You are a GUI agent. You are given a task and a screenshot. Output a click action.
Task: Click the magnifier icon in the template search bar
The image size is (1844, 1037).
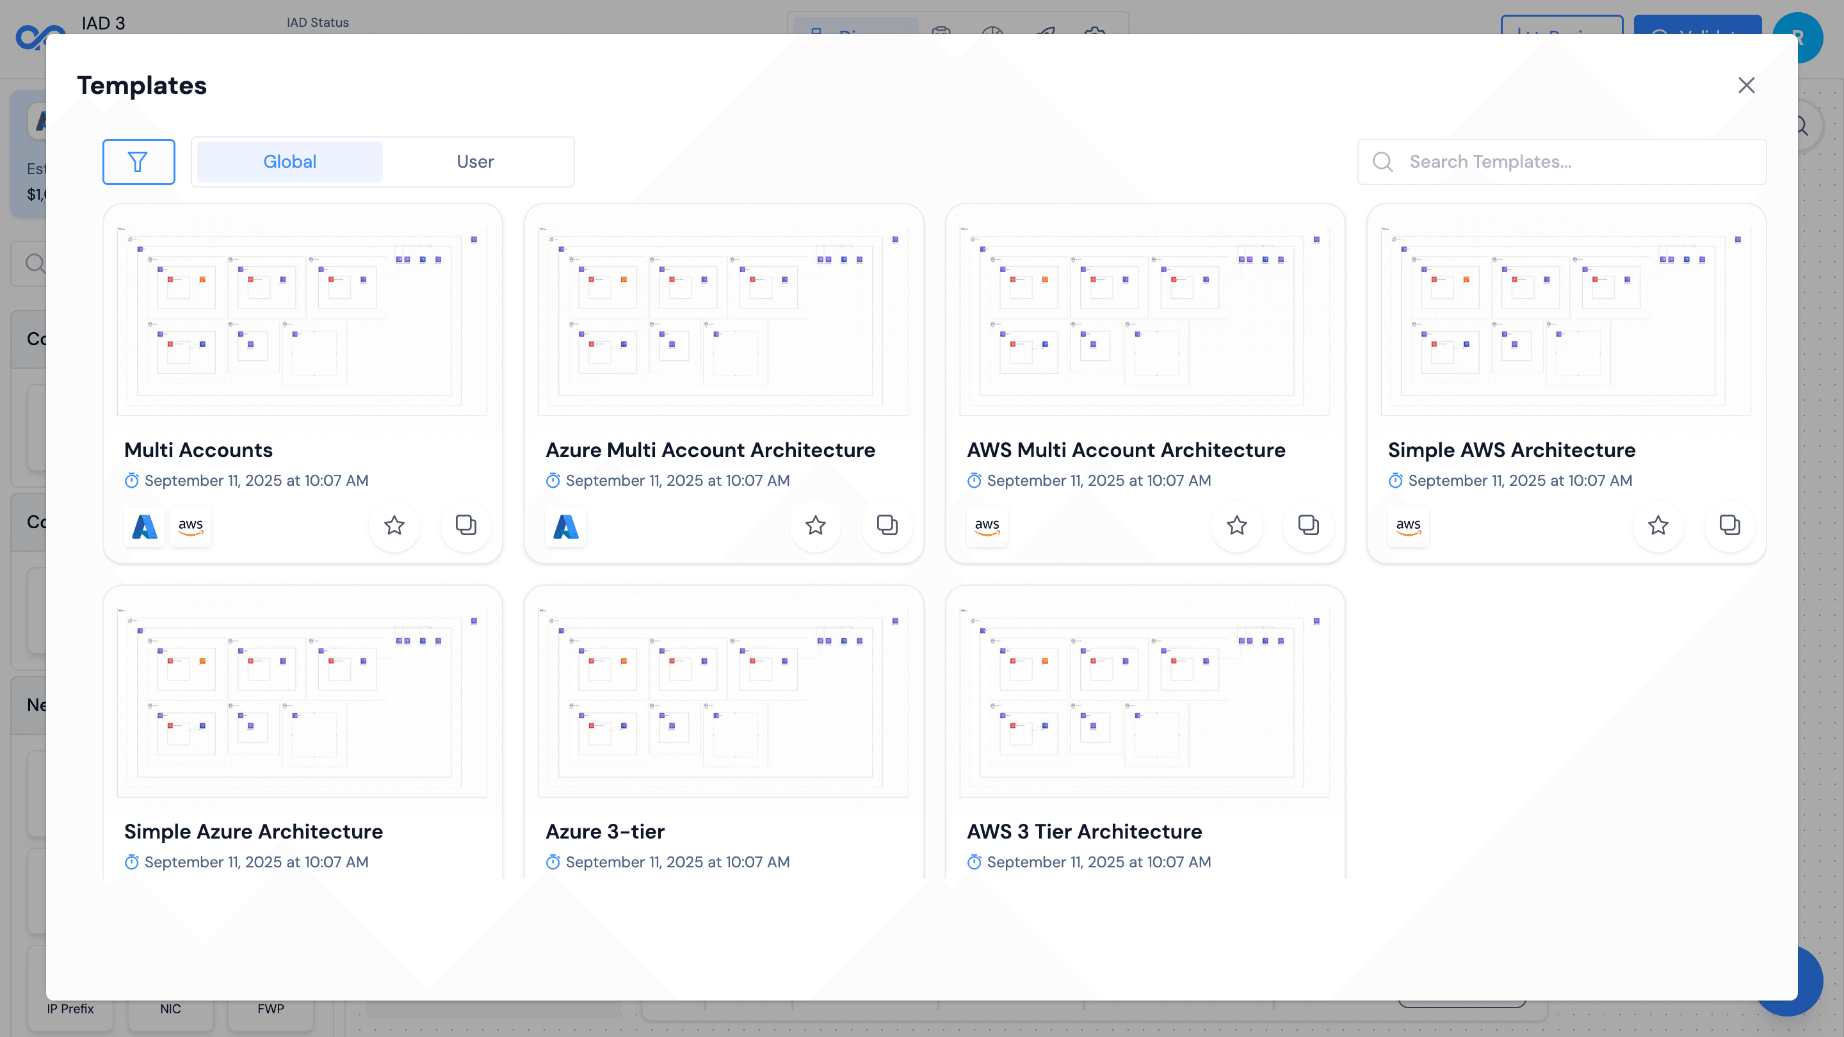1382,162
